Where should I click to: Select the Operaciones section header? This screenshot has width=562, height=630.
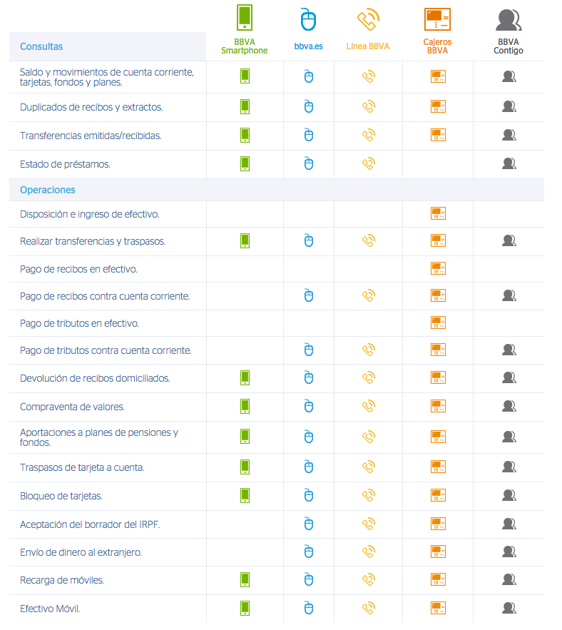point(48,190)
